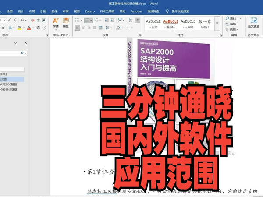Viewport: 263px width, 197px height.
Task: Apply yellow text highlight color
Action: pyautogui.click(x=20, y=28)
